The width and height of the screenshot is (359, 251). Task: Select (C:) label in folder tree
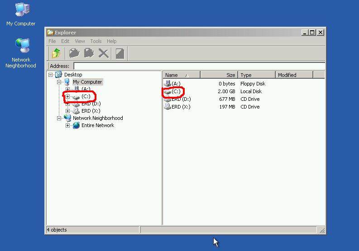coord(86,96)
